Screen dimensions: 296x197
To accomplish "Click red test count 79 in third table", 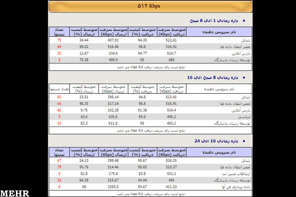I will pos(59,167).
